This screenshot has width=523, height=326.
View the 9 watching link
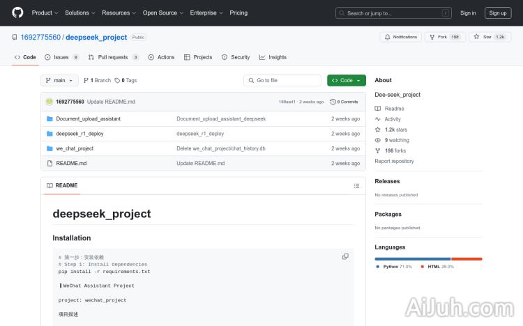392,140
